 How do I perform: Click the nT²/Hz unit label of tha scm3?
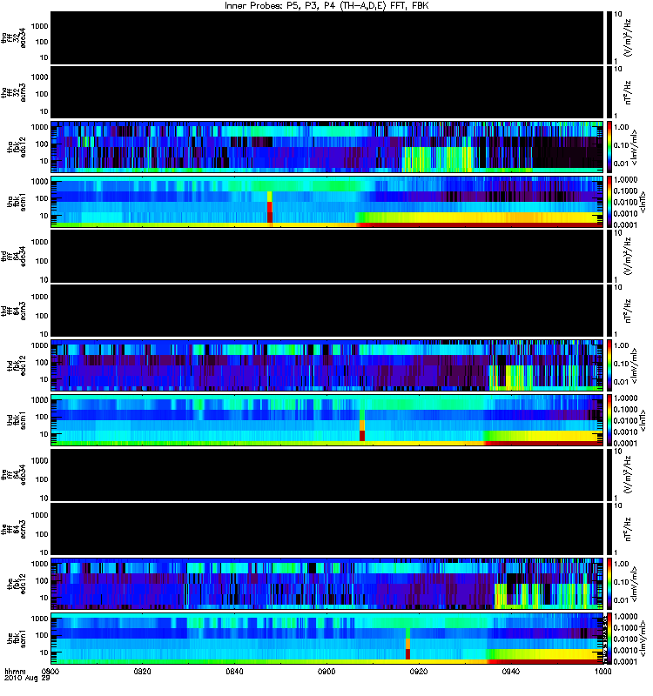click(628, 92)
